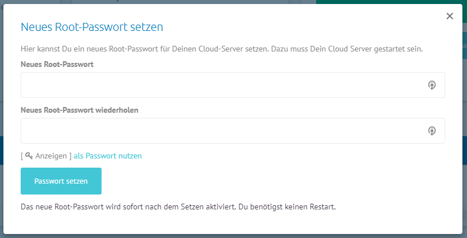Screen dimensions: 467x238
Task: Click the 'Neues Root-Passwort wiederholen' label
Action: 80,110
